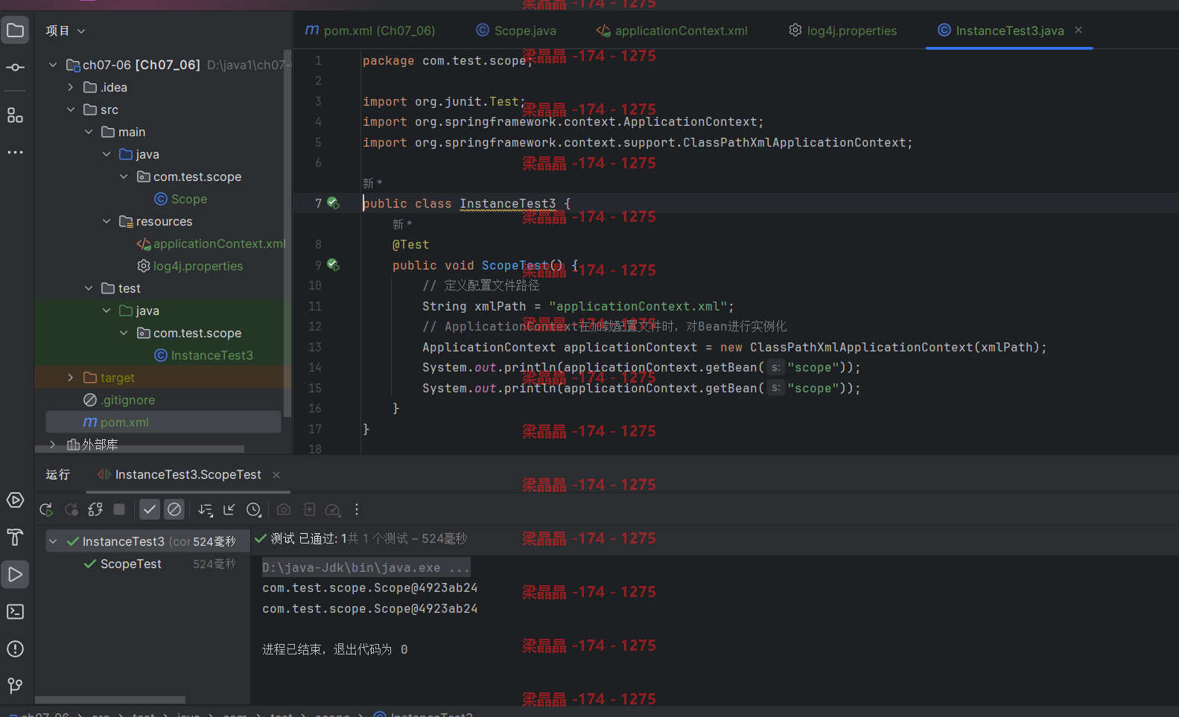Click run gutter icon for class InstanceTest3
1179x717 pixels.
(x=333, y=203)
